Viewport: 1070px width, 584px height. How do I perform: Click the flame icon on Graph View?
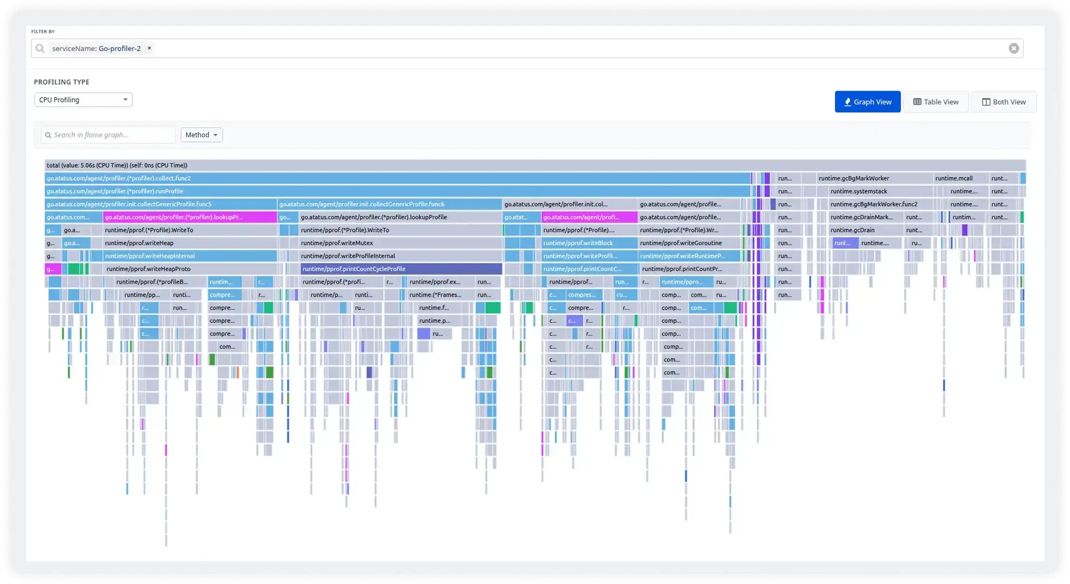847,102
